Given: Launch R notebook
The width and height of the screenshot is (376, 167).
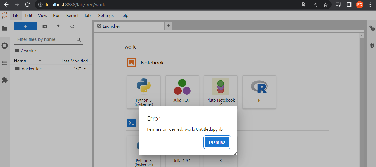Looking at the screenshot, I should [259, 92].
